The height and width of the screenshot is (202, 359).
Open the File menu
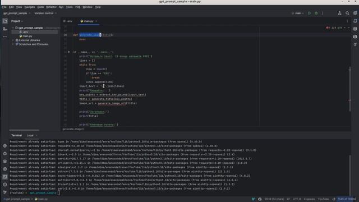tap(4, 7)
